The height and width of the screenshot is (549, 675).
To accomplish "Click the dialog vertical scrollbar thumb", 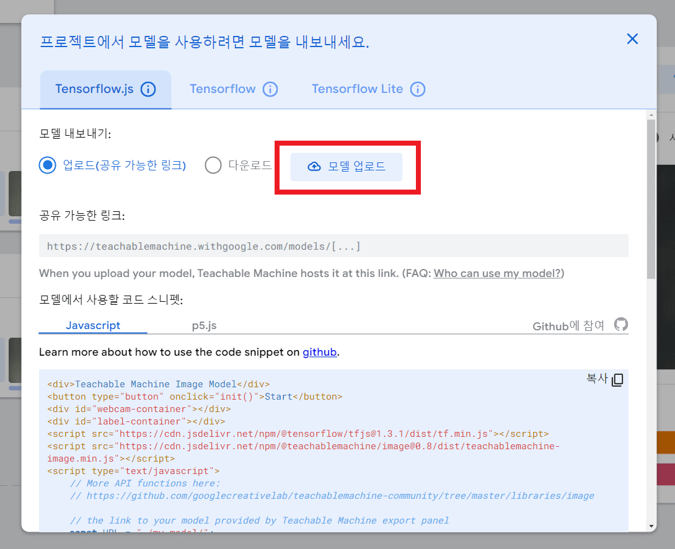I will [x=651, y=199].
